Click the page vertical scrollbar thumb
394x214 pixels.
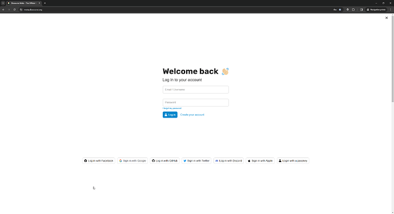point(392,58)
